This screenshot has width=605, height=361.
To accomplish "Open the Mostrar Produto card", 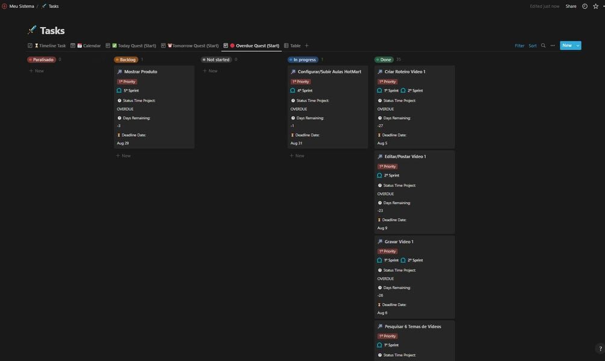I will click(x=154, y=107).
